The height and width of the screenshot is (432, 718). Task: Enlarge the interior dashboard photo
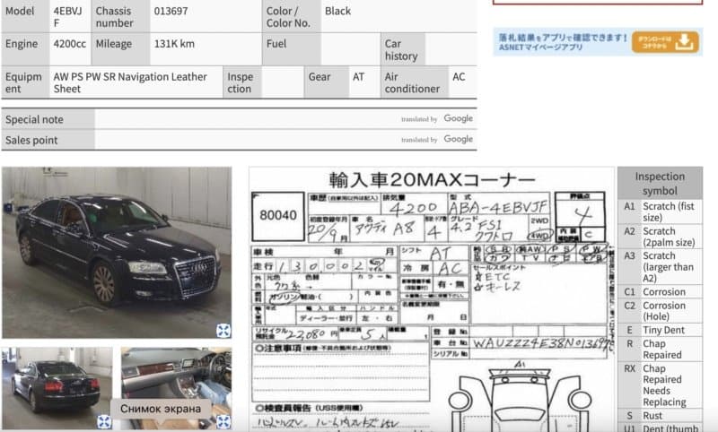tap(223, 421)
